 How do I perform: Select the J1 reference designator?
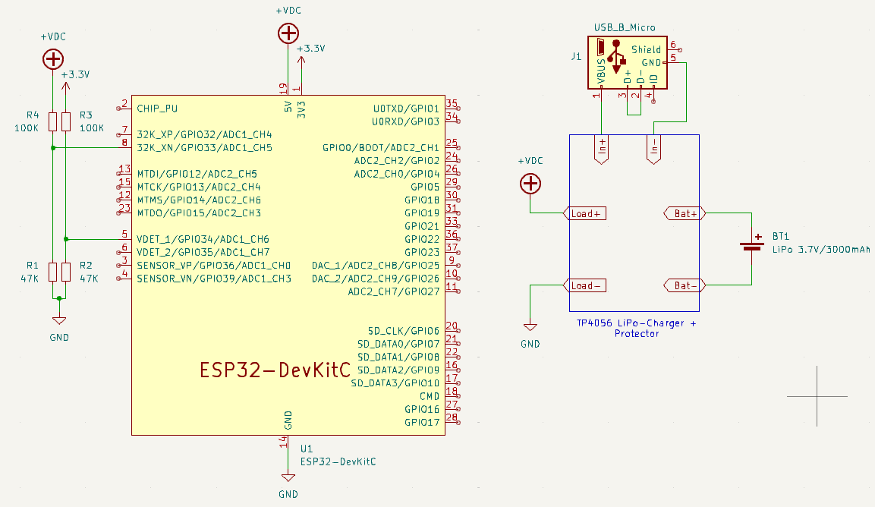coord(577,56)
